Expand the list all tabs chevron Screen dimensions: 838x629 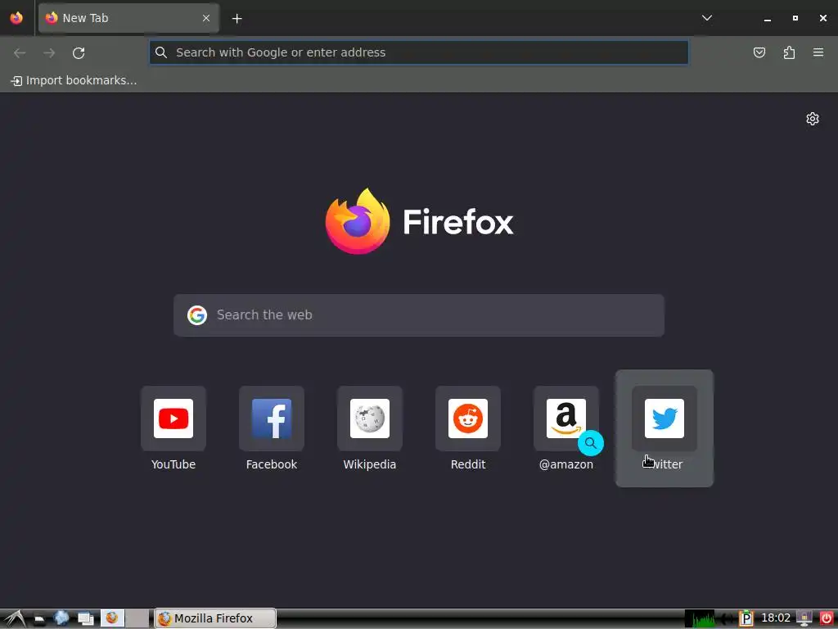tap(707, 18)
